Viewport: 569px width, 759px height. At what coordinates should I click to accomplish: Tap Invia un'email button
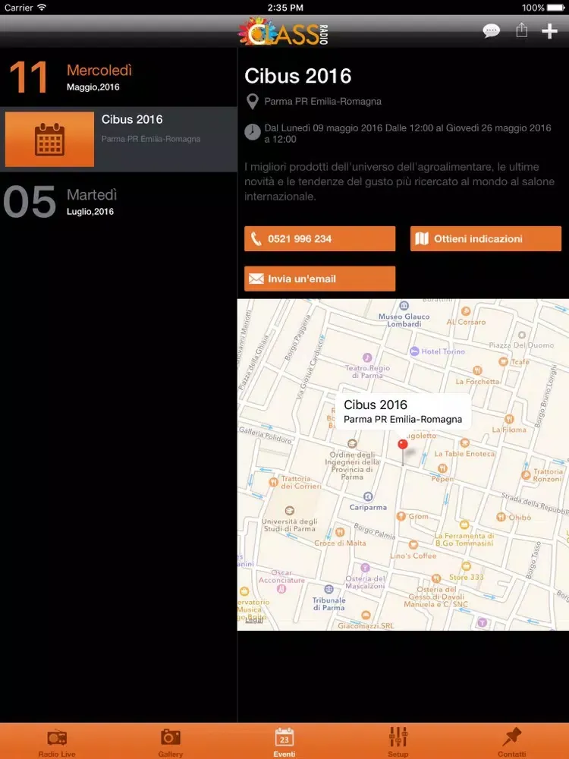click(320, 279)
